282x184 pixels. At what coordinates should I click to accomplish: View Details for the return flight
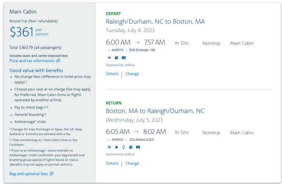tap(112, 163)
